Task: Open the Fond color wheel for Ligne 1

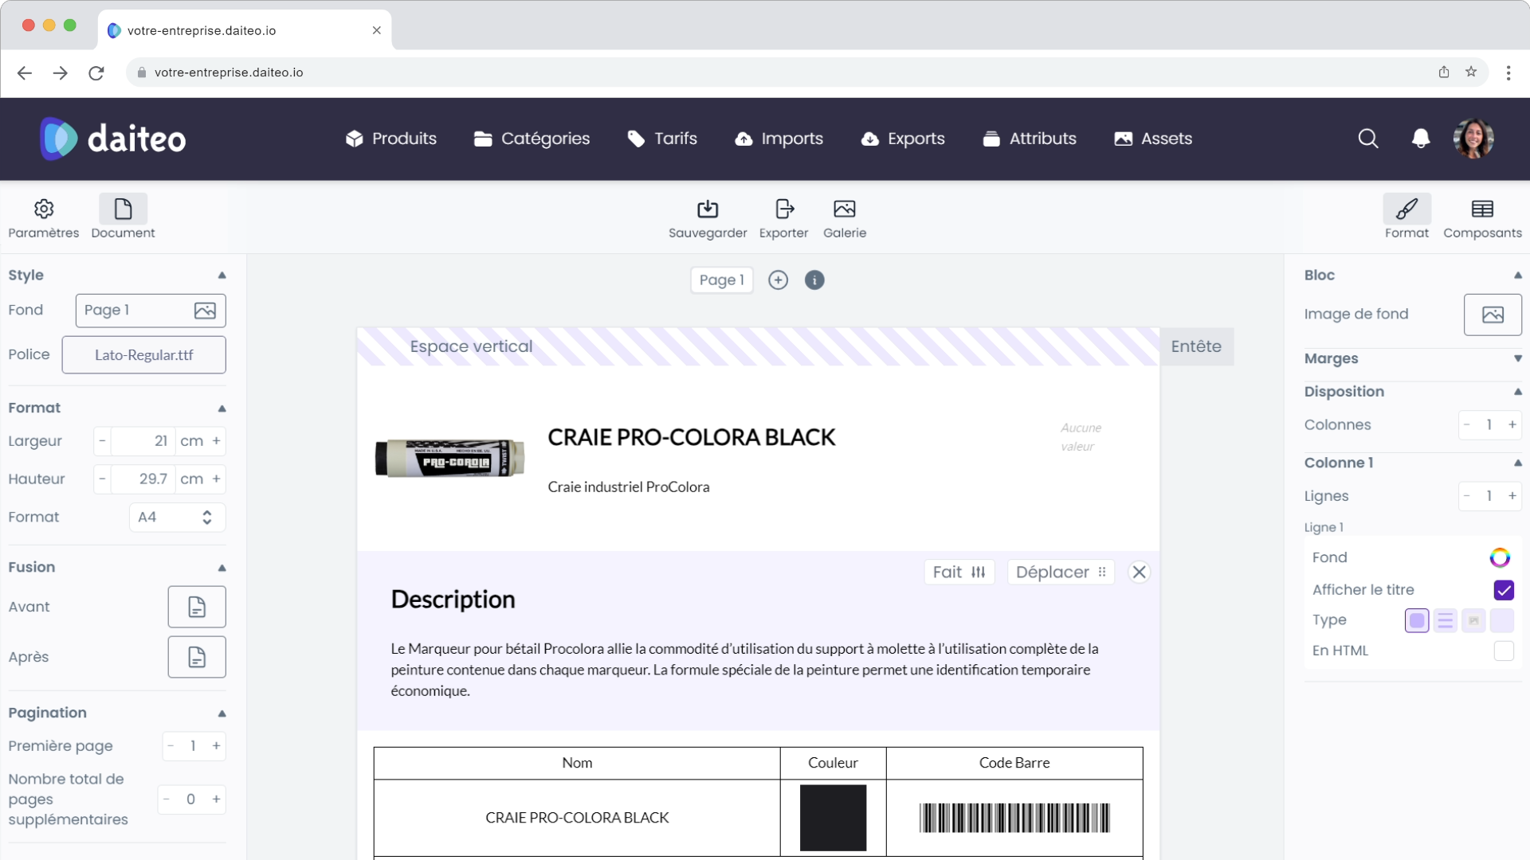Action: [x=1500, y=557]
